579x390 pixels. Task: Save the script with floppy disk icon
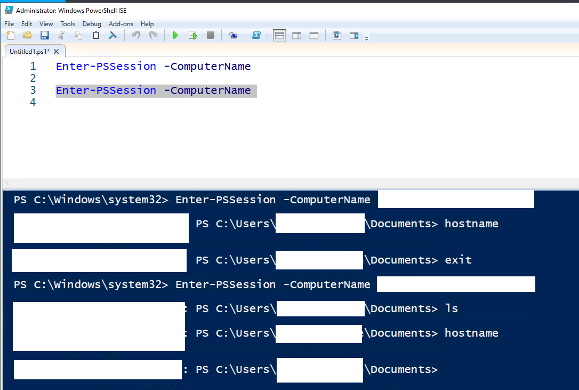(x=45, y=36)
